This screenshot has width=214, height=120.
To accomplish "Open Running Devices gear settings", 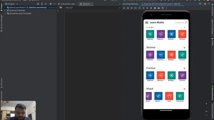I will [x=205, y=4].
